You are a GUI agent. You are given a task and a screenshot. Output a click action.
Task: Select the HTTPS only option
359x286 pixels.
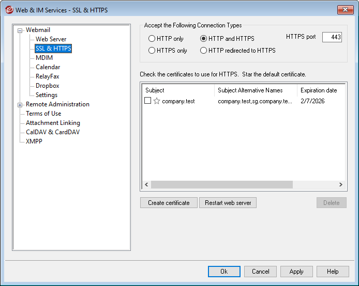(152, 51)
